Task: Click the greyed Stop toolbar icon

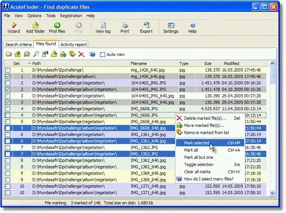Action: [79, 28]
